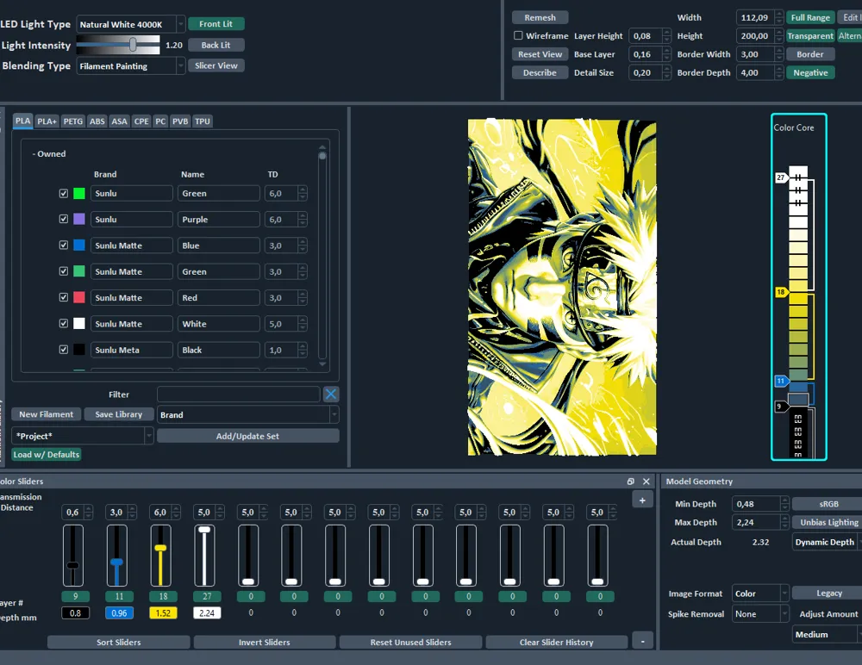Screen dimensions: 862x665
Task: Click Invert Sliders
Action: pyautogui.click(x=265, y=642)
